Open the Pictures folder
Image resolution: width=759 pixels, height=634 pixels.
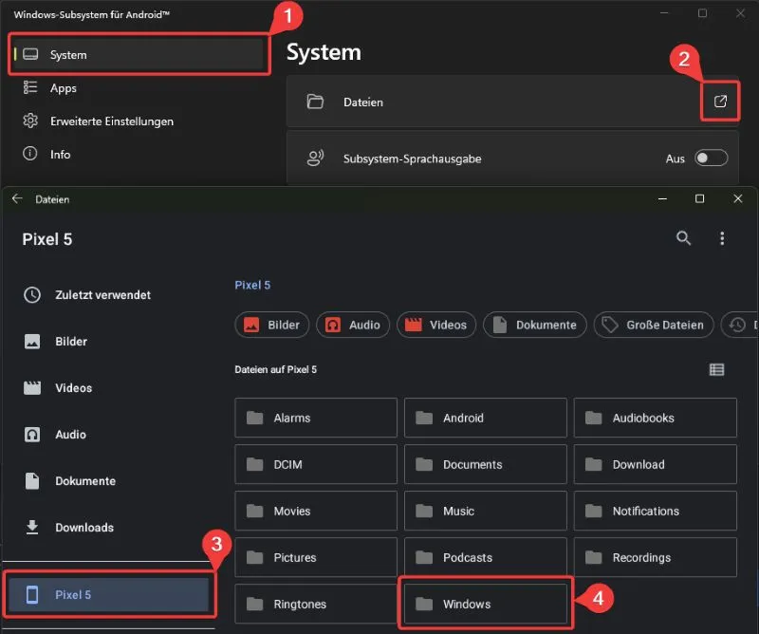[x=316, y=557]
